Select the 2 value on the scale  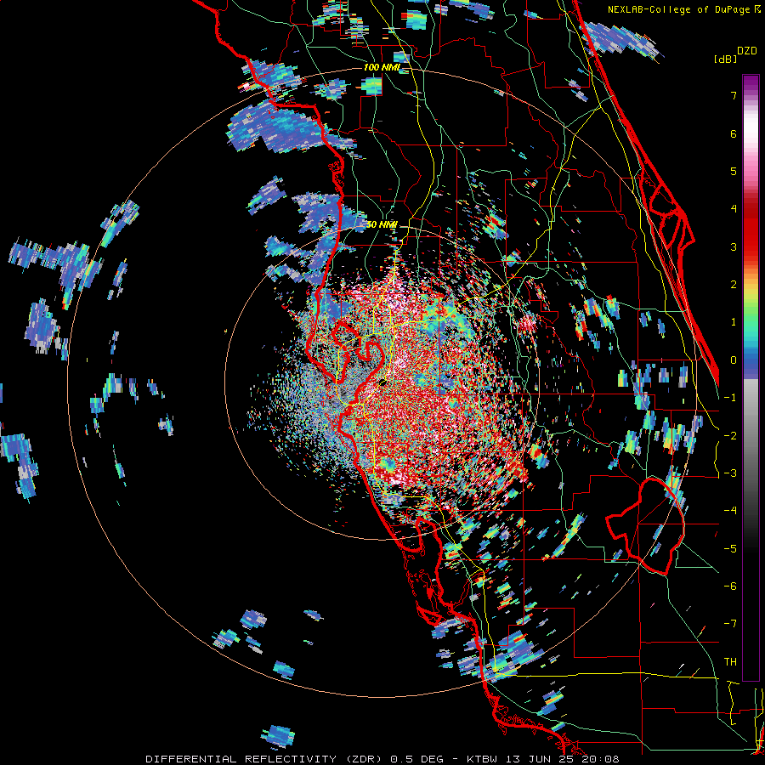(x=734, y=285)
